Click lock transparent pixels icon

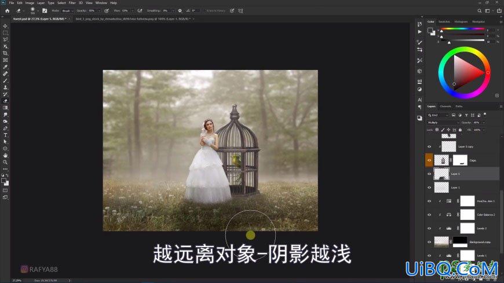[437, 130]
